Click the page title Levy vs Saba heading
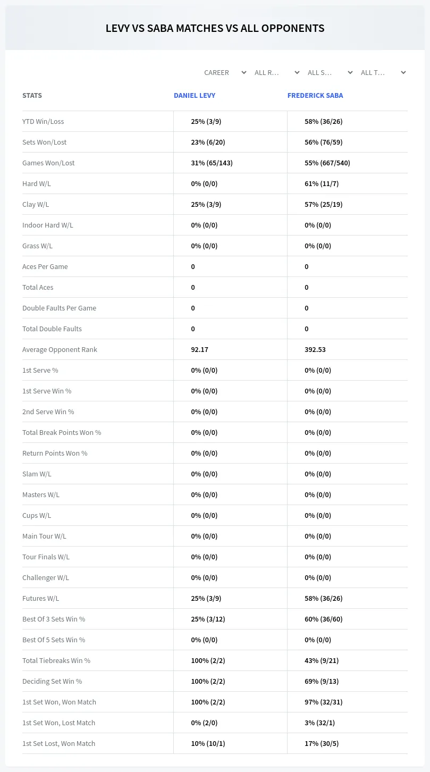The image size is (430, 772). [215, 28]
